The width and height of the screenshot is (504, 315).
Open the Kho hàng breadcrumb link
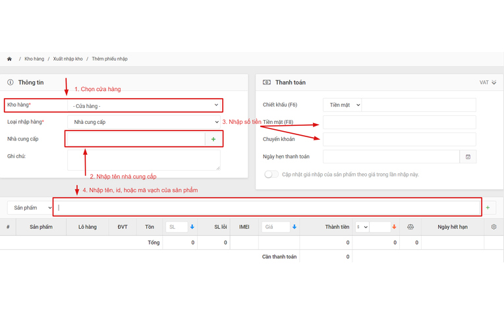[x=34, y=59]
